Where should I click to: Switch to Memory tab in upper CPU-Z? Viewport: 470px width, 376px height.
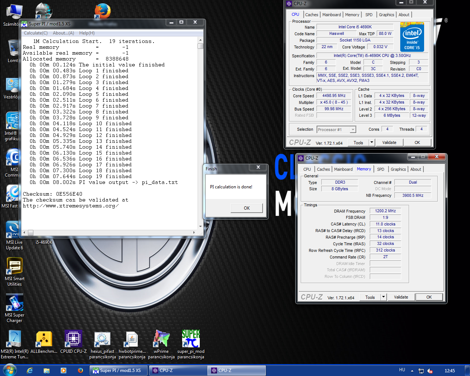(352, 15)
